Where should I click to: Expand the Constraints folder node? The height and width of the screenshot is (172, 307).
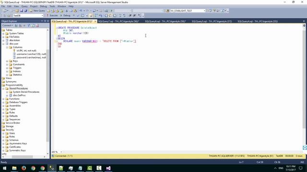(7, 64)
